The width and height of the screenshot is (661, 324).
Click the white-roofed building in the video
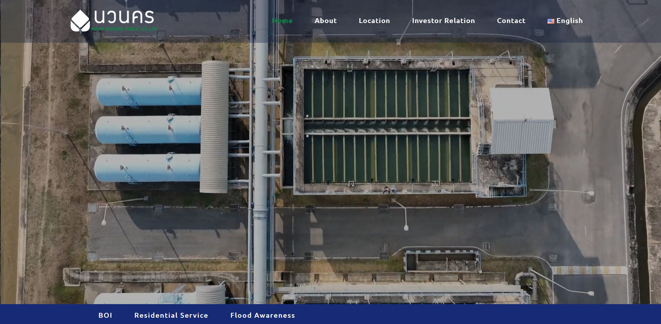(522, 120)
